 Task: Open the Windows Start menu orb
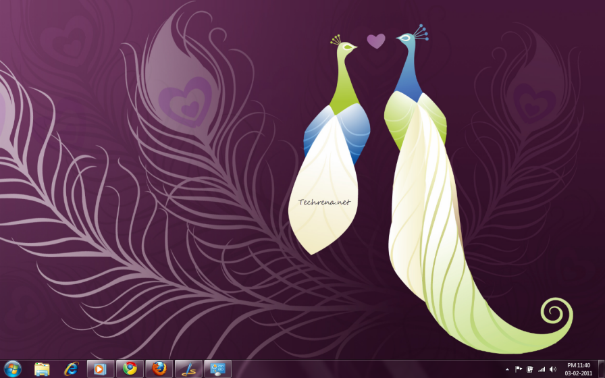click(x=13, y=369)
